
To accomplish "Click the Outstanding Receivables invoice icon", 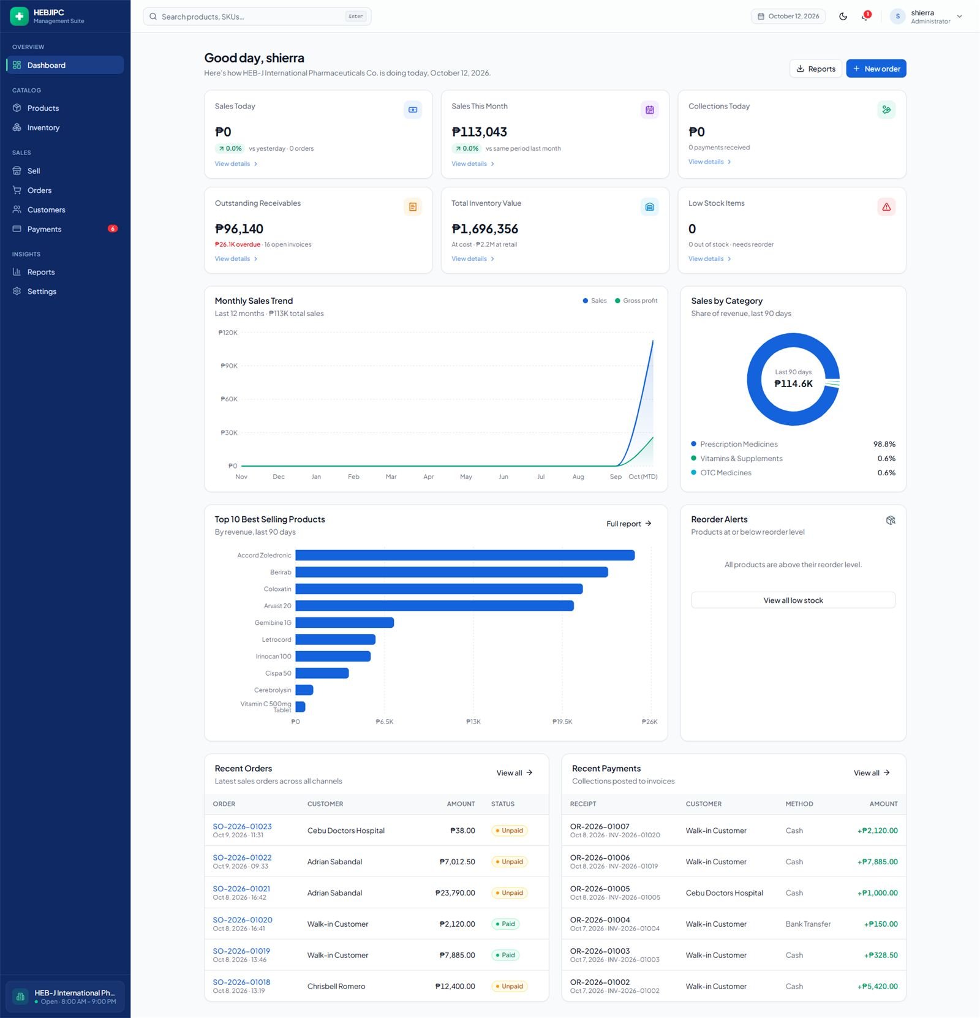I will click(x=413, y=207).
